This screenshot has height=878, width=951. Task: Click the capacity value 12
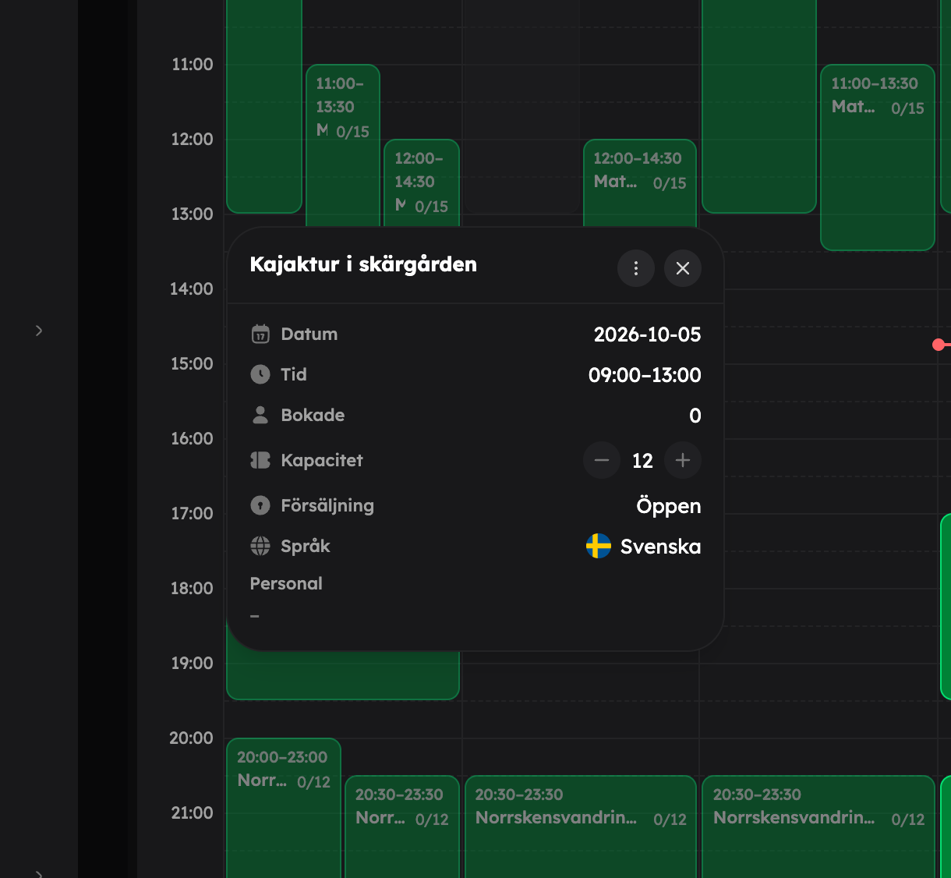tap(642, 461)
